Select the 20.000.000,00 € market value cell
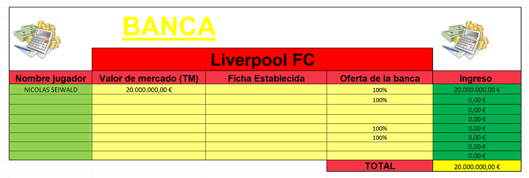Image resolution: width=529 pixels, height=178 pixels. [149, 90]
